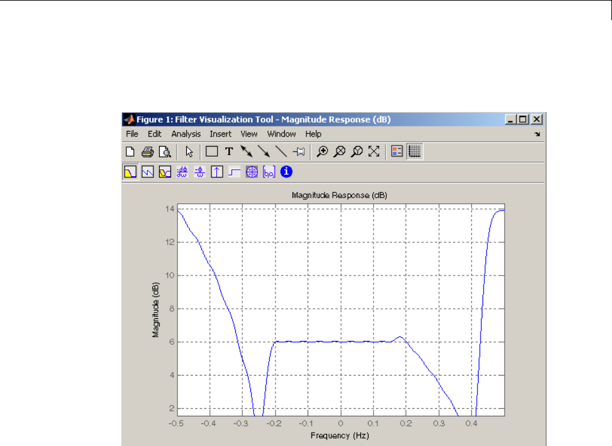This screenshot has height=446, width=612.
Task: Click the Print icon in toolbar
Action: pyautogui.click(x=147, y=152)
